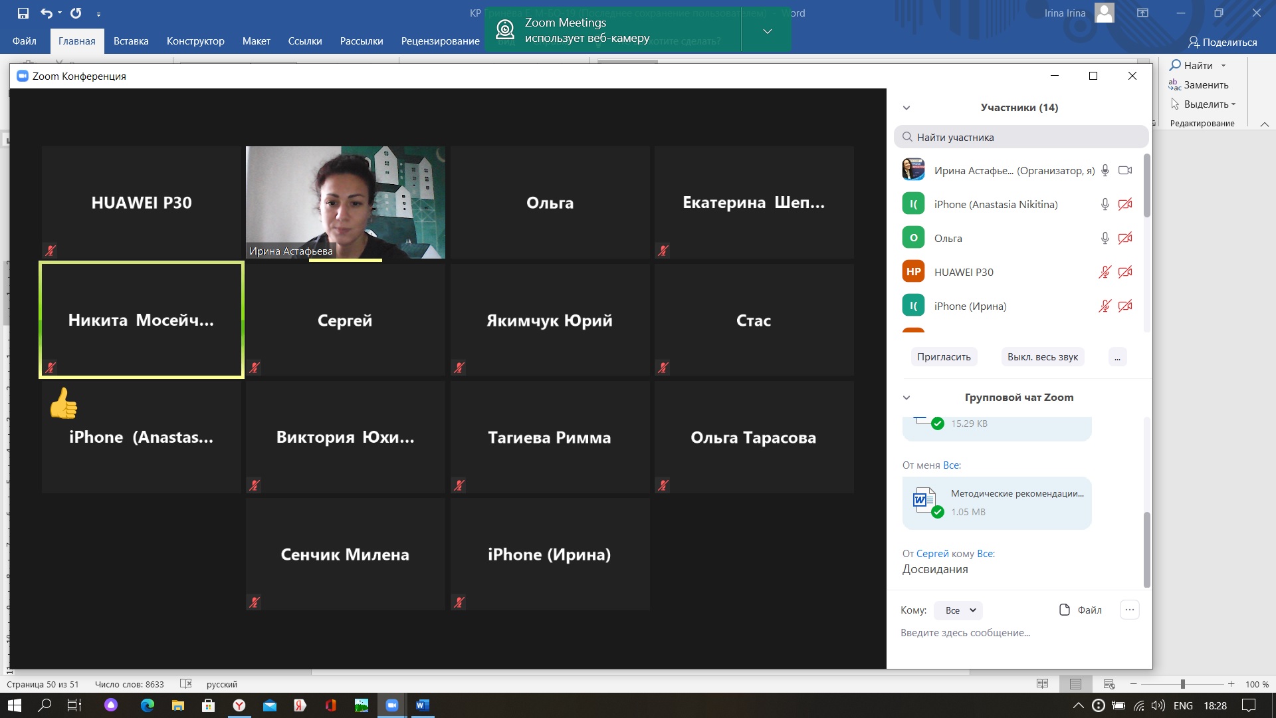Switch to Web Layout view icon
1276x718 pixels.
1109,684
